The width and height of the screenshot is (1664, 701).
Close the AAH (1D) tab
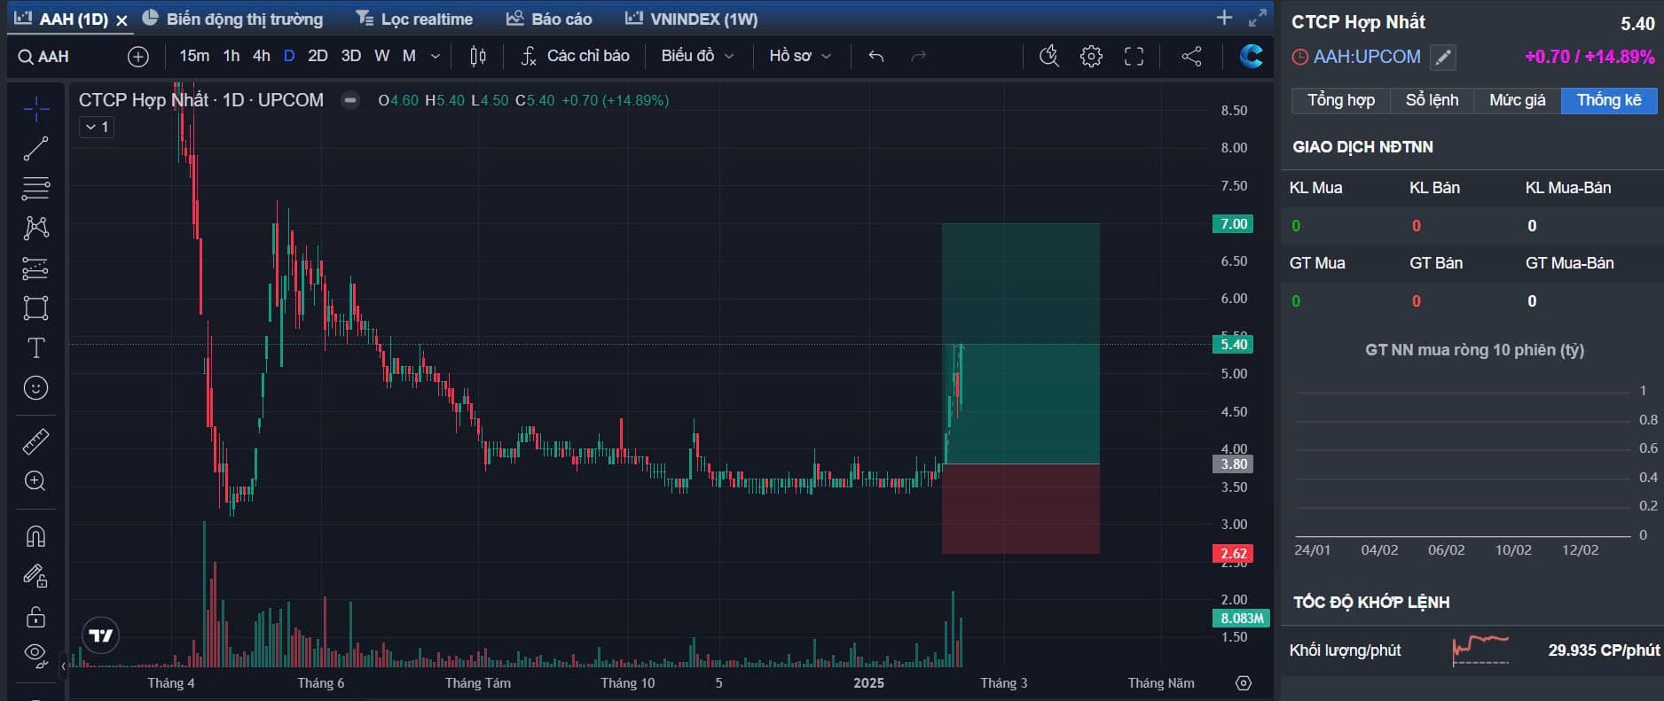tap(122, 19)
